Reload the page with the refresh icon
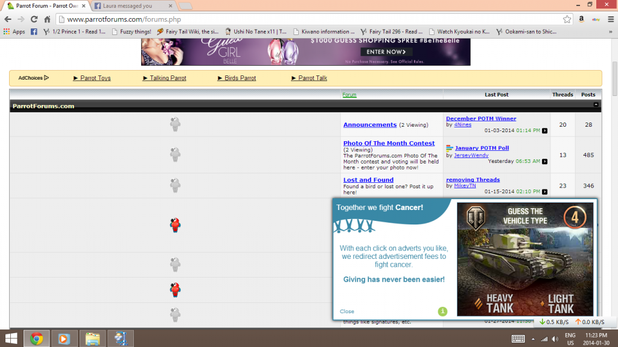This screenshot has width=618, height=347. pyautogui.click(x=34, y=19)
